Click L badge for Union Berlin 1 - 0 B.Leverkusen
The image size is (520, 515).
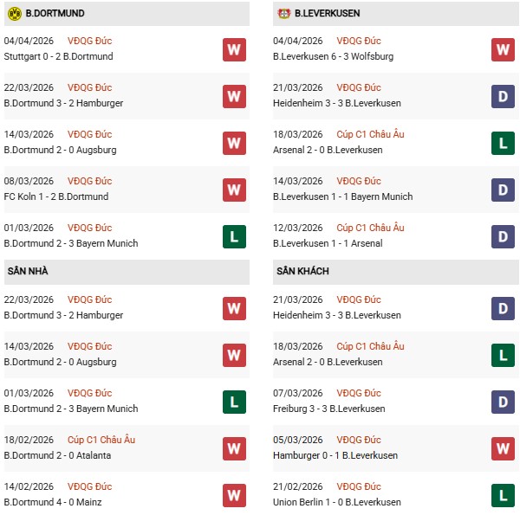(x=503, y=495)
